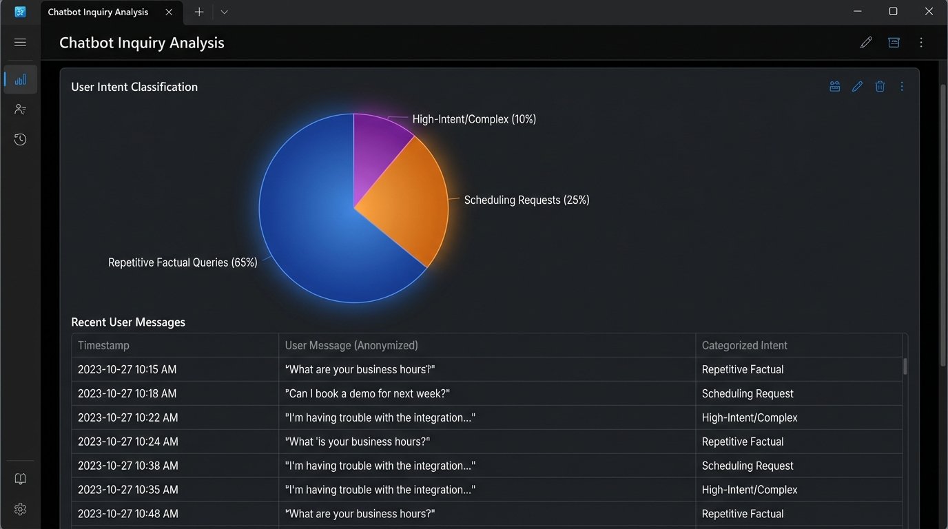Screen dimensions: 948x529
Task: Add a new tab with the plus button
Action: pyautogui.click(x=199, y=12)
